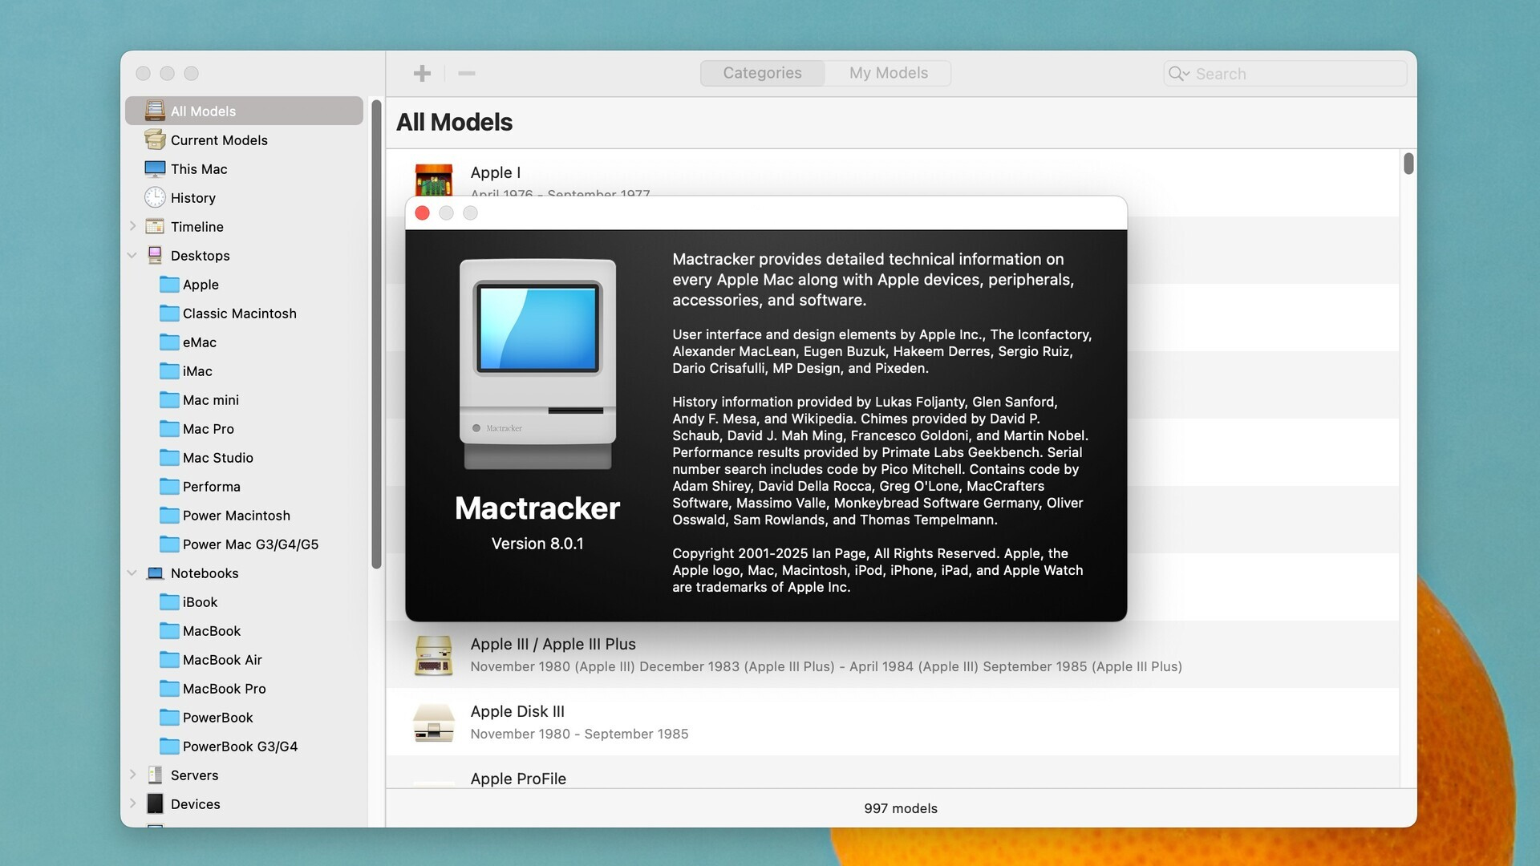Select the Mac Studio folder icon
1540x866 pixels.
169,457
